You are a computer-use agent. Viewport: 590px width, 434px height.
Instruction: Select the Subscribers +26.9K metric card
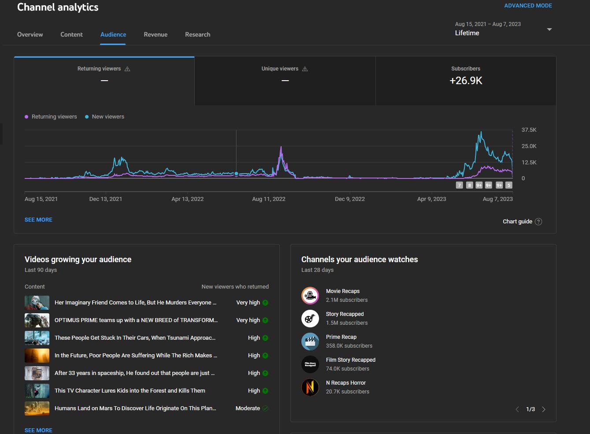(x=466, y=81)
